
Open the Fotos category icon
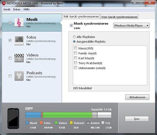(x=19, y=40)
